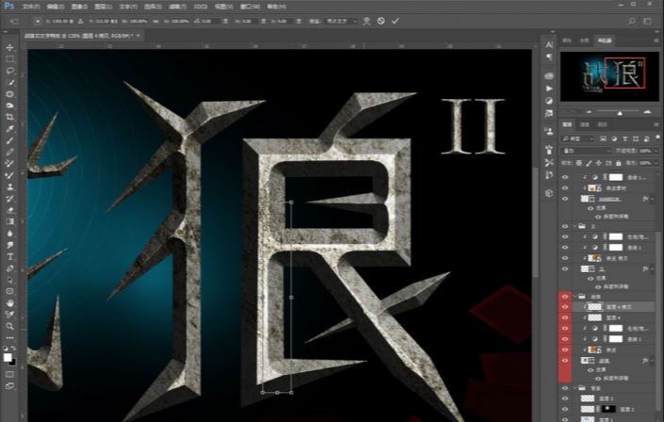Viewport: 664px width, 422px height.
Task: Lock transparent pixels in Layers panel
Action: tap(578, 163)
